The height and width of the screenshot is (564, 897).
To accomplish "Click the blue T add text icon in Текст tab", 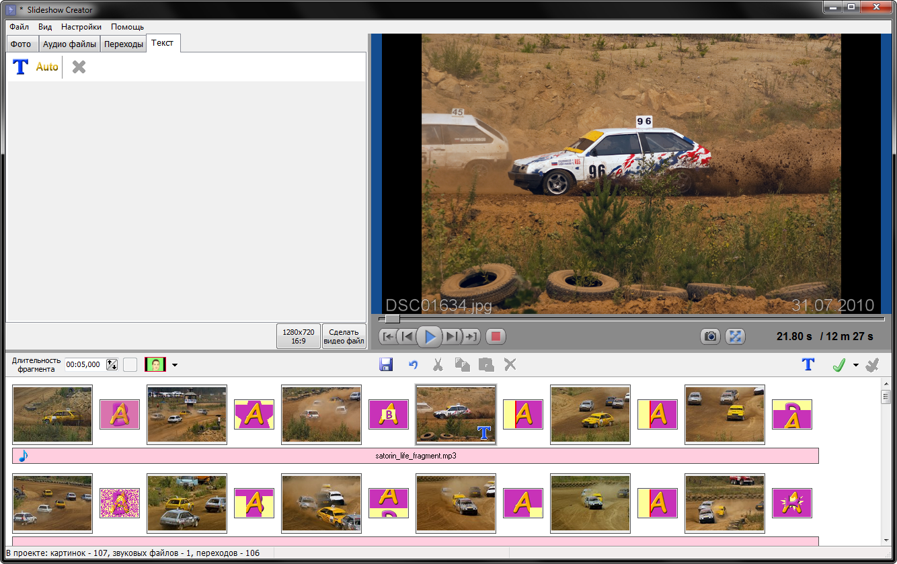I will pyautogui.click(x=21, y=67).
